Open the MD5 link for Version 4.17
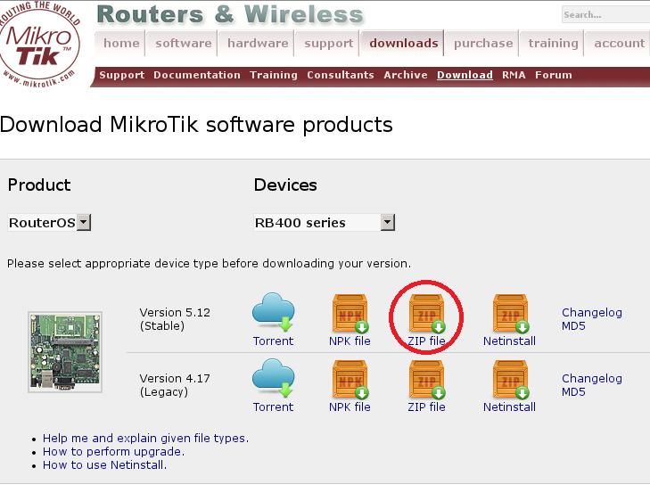The height and width of the screenshot is (501, 650). pos(573,392)
